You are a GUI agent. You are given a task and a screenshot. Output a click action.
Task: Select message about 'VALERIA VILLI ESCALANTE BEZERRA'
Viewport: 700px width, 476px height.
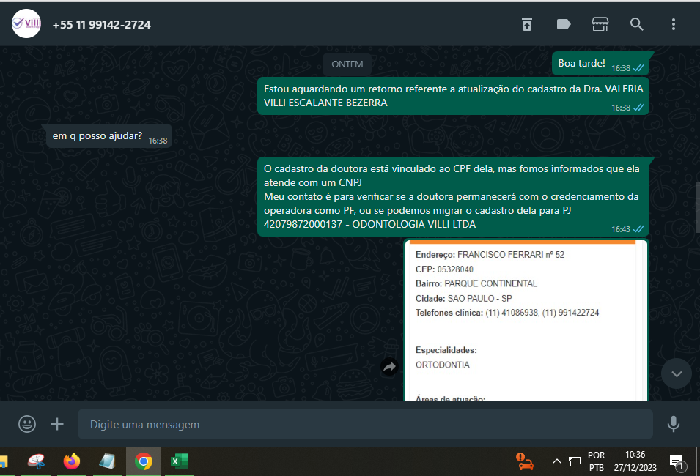[x=453, y=96]
